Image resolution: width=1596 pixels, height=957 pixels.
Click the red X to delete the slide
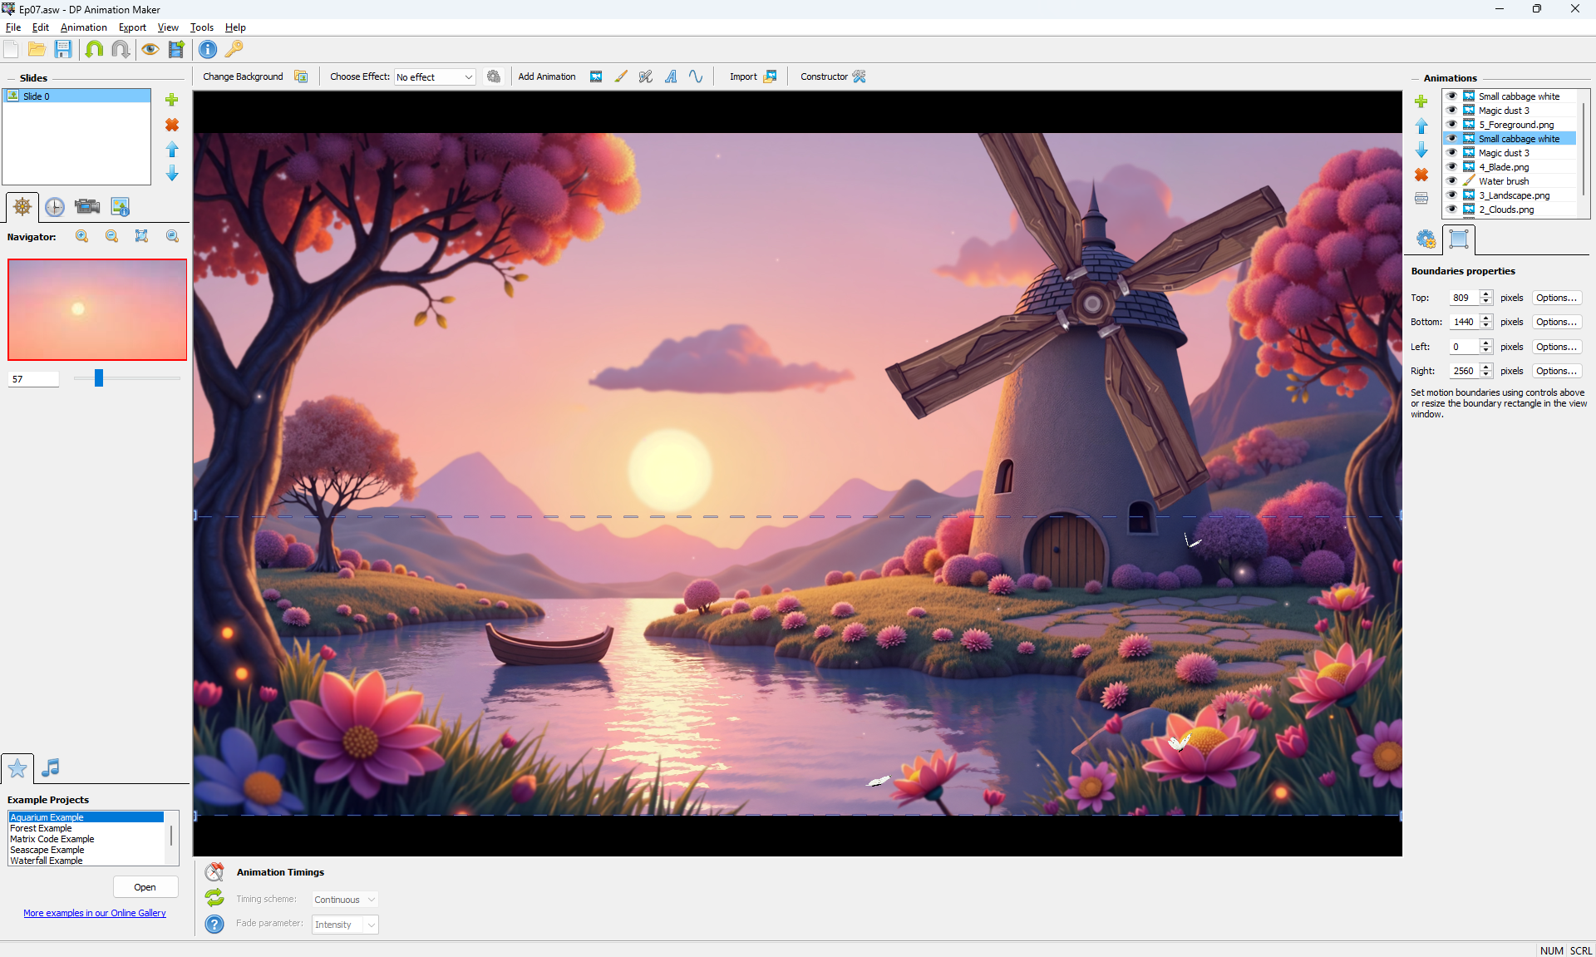coord(172,125)
